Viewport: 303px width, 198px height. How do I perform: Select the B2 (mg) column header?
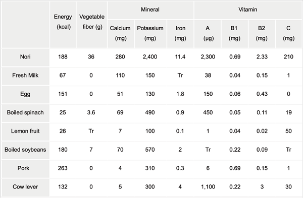pyautogui.click(x=262, y=33)
